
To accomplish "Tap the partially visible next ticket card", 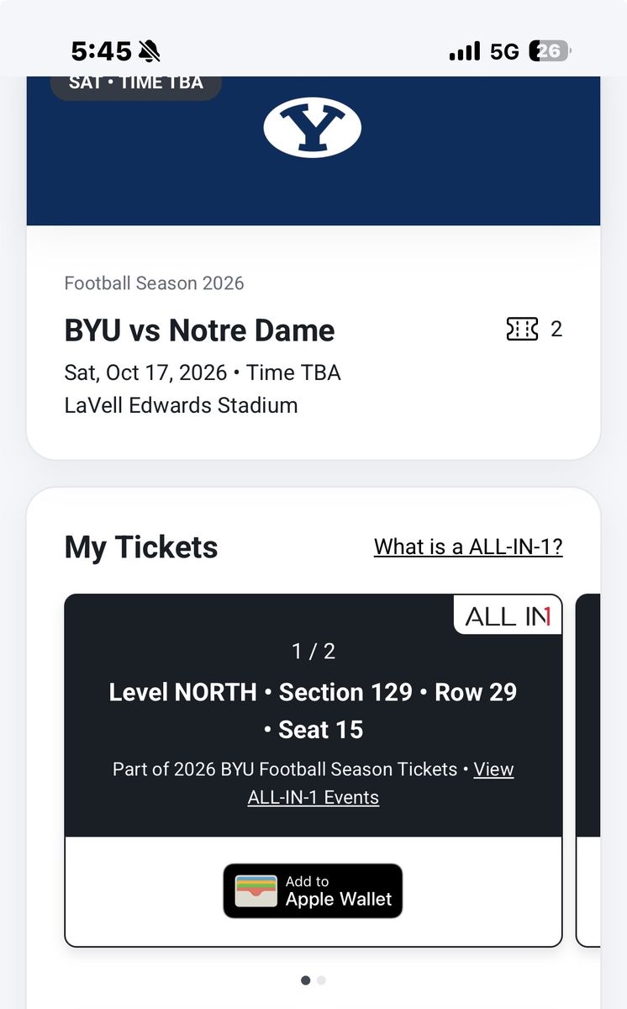I will point(588,770).
